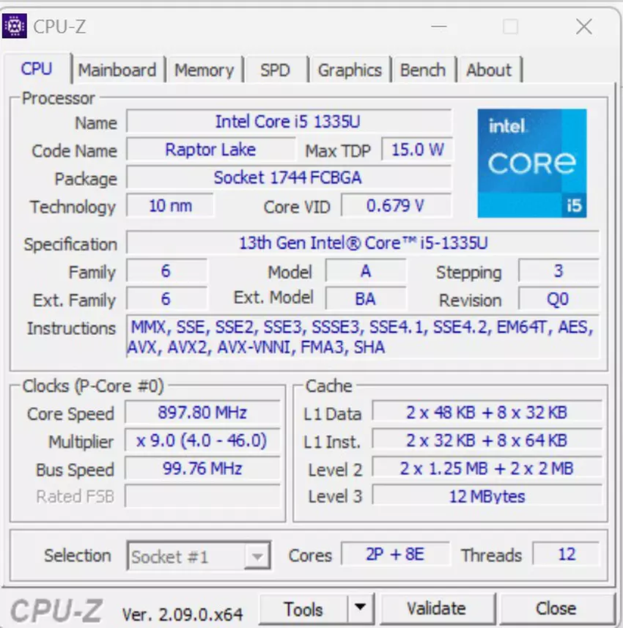Select the Specification text field
623x628 pixels.
coord(363,243)
